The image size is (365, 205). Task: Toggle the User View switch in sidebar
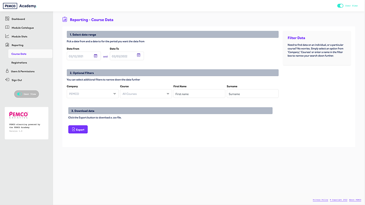(x=20, y=94)
